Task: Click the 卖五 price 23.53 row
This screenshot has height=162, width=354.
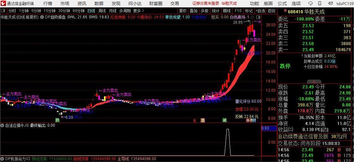Action: pos(314,26)
